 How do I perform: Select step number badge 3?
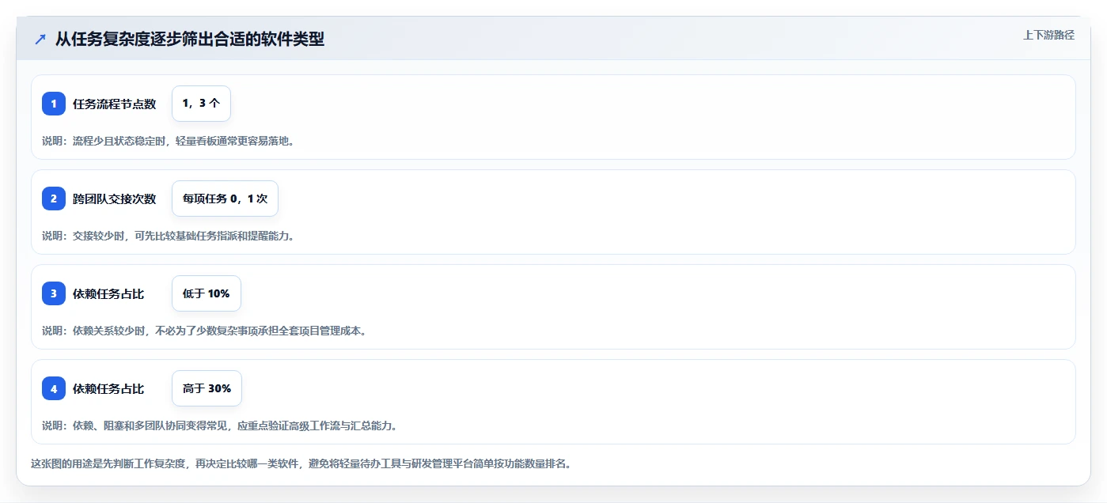click(54, 293)
